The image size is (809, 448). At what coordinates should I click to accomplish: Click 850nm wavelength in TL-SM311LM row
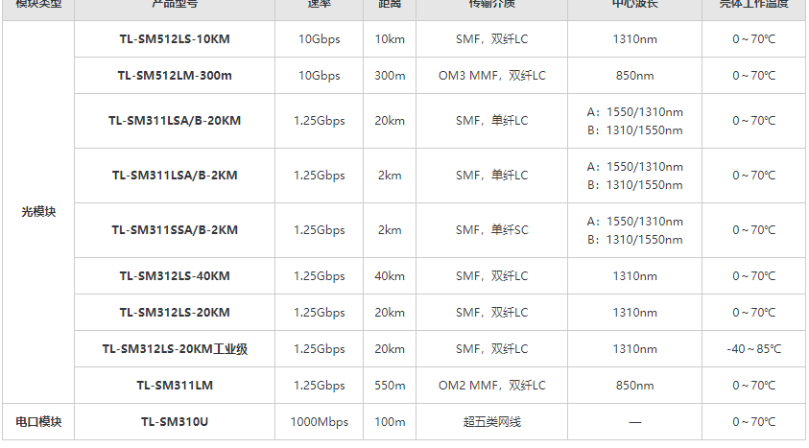pos(634,385)
